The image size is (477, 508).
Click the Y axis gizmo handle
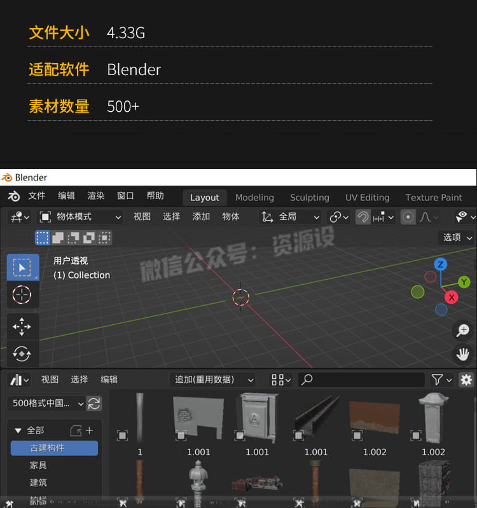click(x=464, y=282)
